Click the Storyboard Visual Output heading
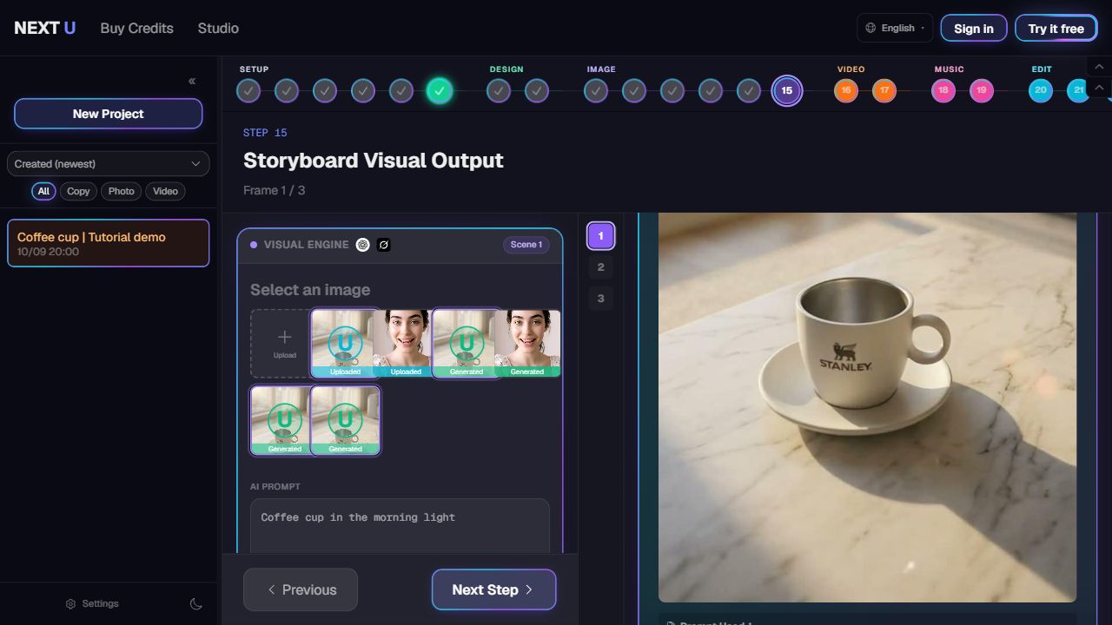1112x625 pixels. (374, 161)
